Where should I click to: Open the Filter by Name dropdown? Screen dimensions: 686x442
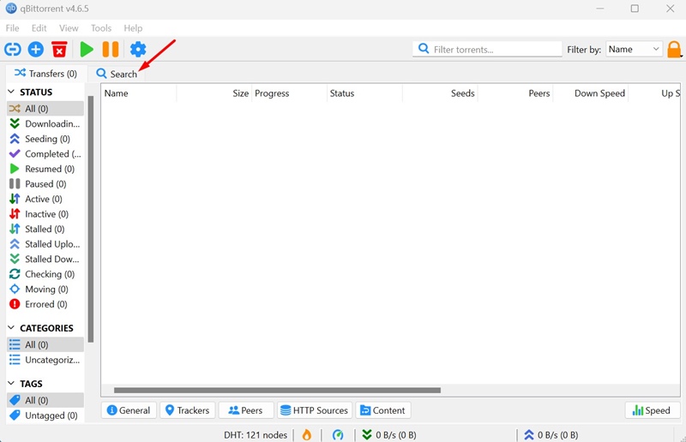634,49
